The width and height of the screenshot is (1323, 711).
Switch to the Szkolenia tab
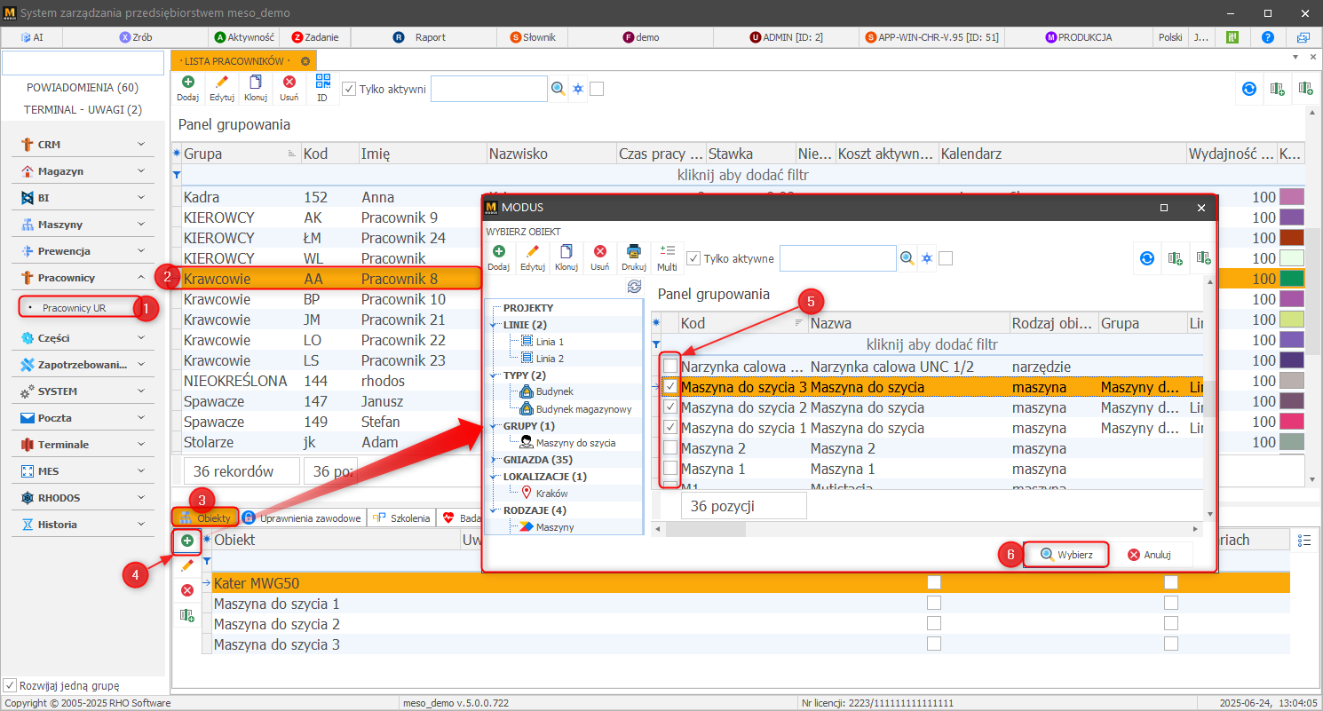coord(403,518)
